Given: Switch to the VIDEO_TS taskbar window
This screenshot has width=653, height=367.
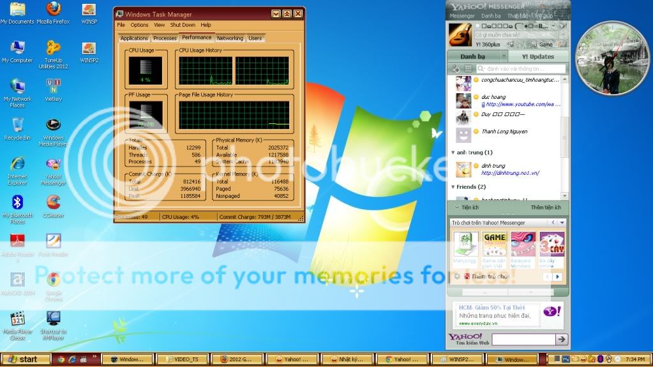Looking at the screenshot, I should [183, 359].
